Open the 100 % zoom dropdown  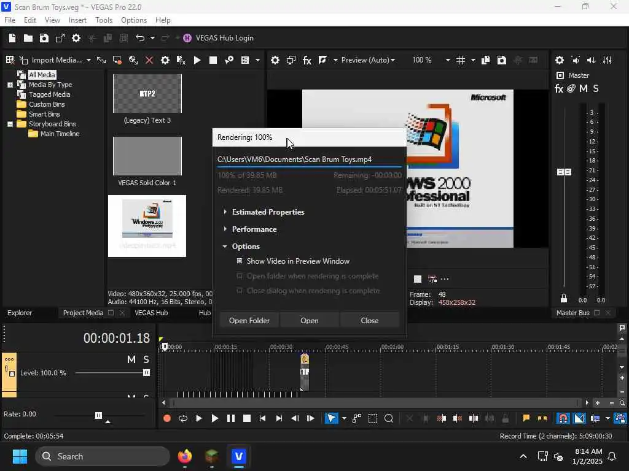pyautogui.click(x=448, y=60)
